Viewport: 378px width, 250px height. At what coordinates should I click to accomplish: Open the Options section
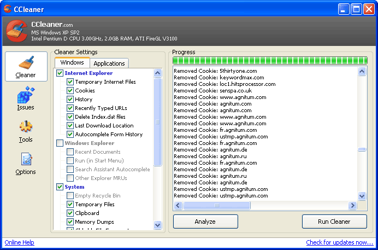(x=26, y=164)
